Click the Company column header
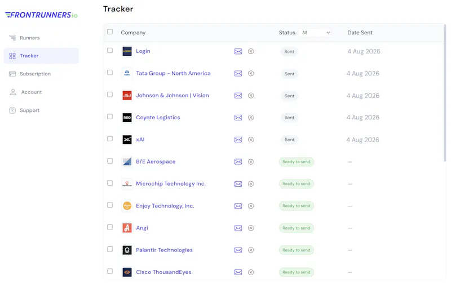 [x=133, y=33]
